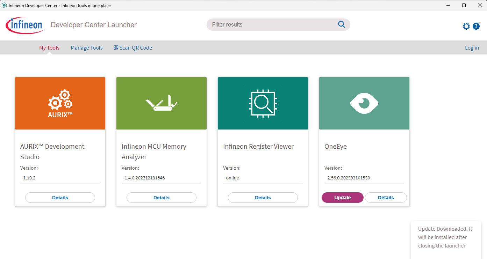Click the OneEye card title

336,147
